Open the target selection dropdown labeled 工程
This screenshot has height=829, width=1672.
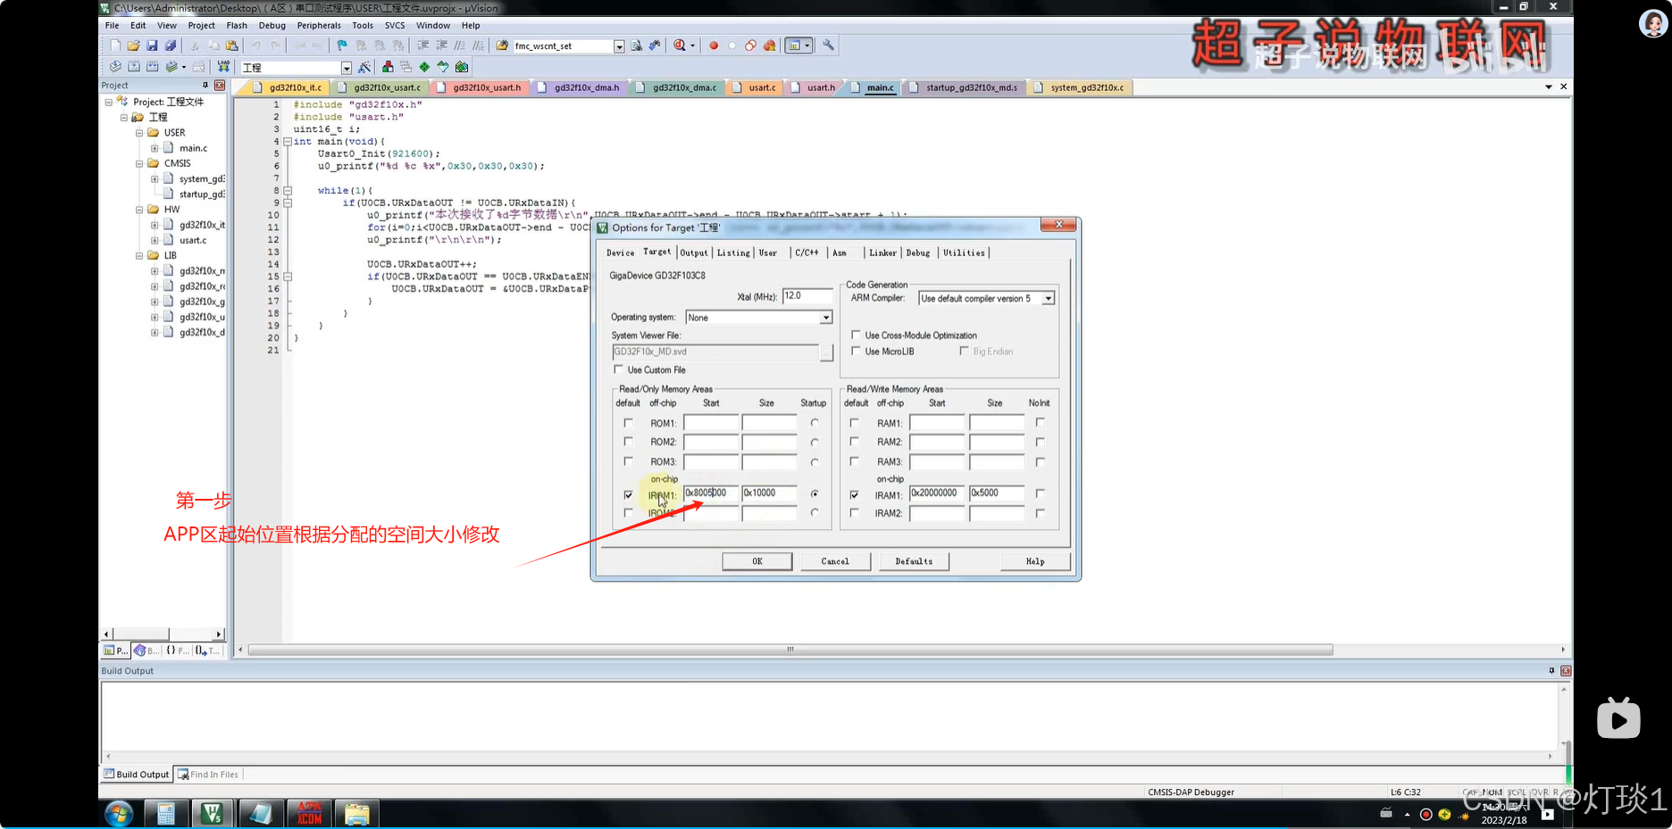(347, 66)
